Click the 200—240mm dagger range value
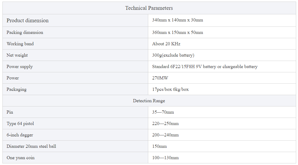This screenshot has height=165, width=298. pos(165,135)
